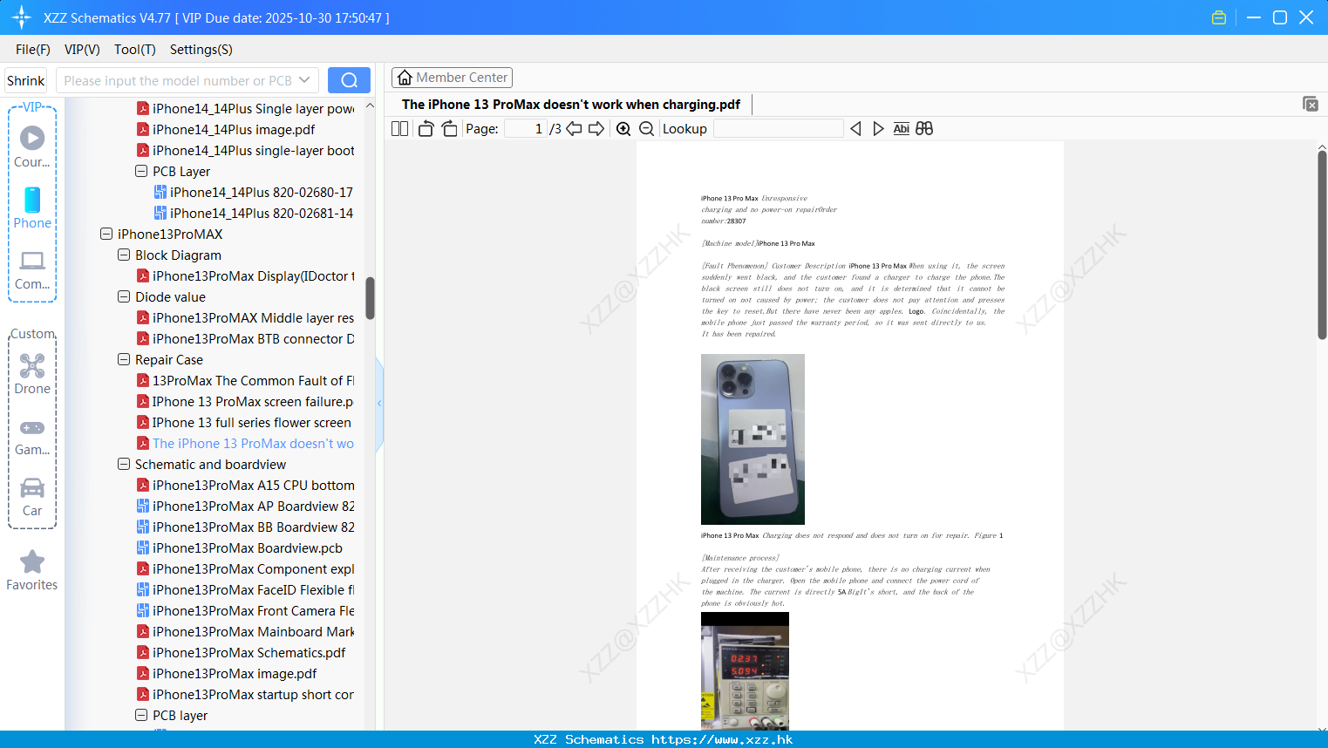
Task: Open the Tool(T) menu
Action: (135, 50)
